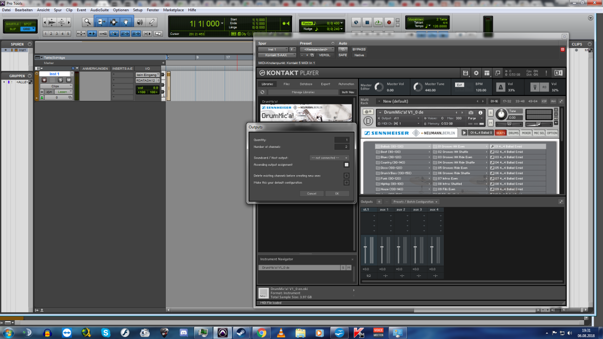Viewport: 603px width, 339px height.
Task: Open Kontakt save/load disk icon
Action: pyautogui.click(x=465, y=73)
